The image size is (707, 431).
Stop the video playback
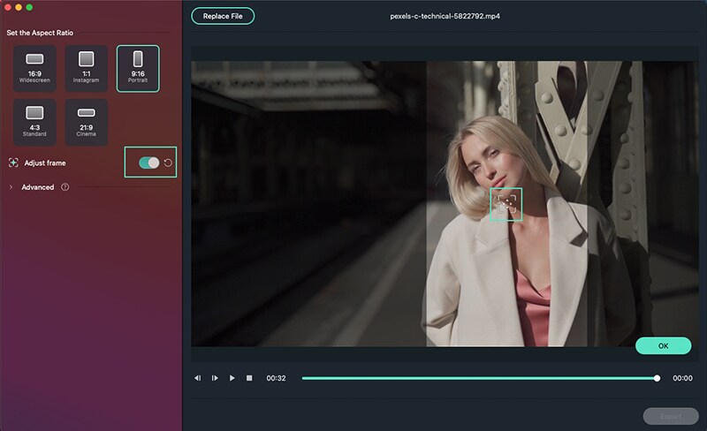pos(249,378)
